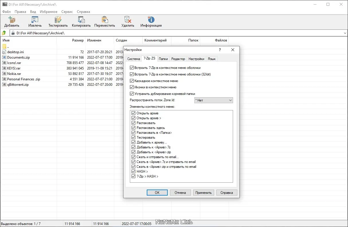Click the Переместить (Move) toolbar icon

(x=105, y=19)
